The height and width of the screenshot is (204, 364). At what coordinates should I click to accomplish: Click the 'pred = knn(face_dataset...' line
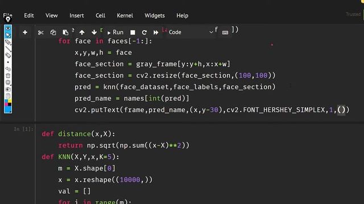tap(175, 87)
